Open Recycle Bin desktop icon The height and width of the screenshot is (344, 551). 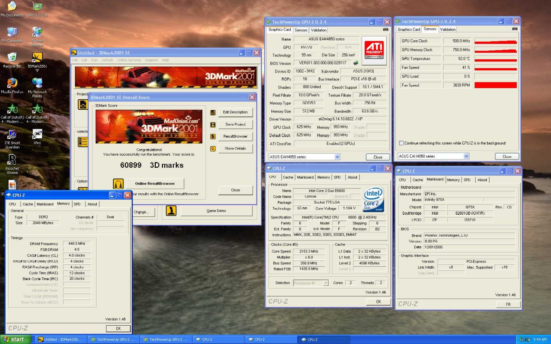12,60
